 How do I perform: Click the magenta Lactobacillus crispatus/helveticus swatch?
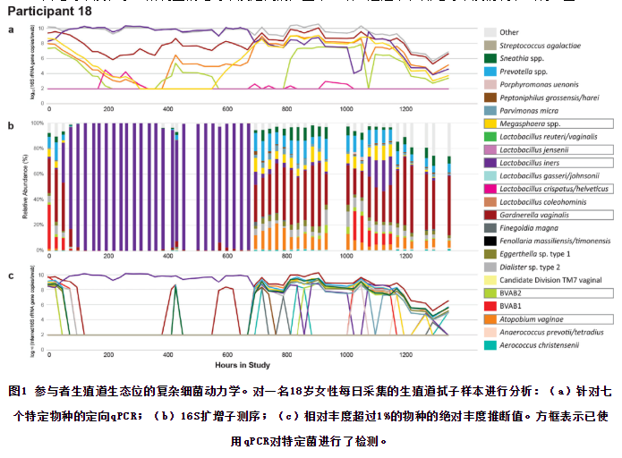point(490,189)
